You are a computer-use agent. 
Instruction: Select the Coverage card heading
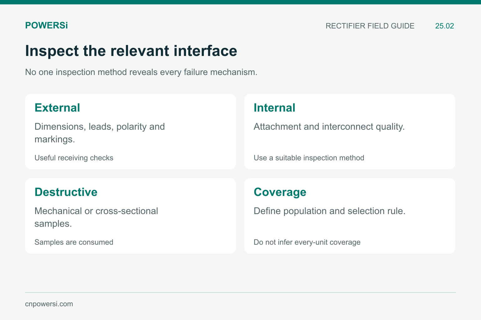(x=280, y=192)
